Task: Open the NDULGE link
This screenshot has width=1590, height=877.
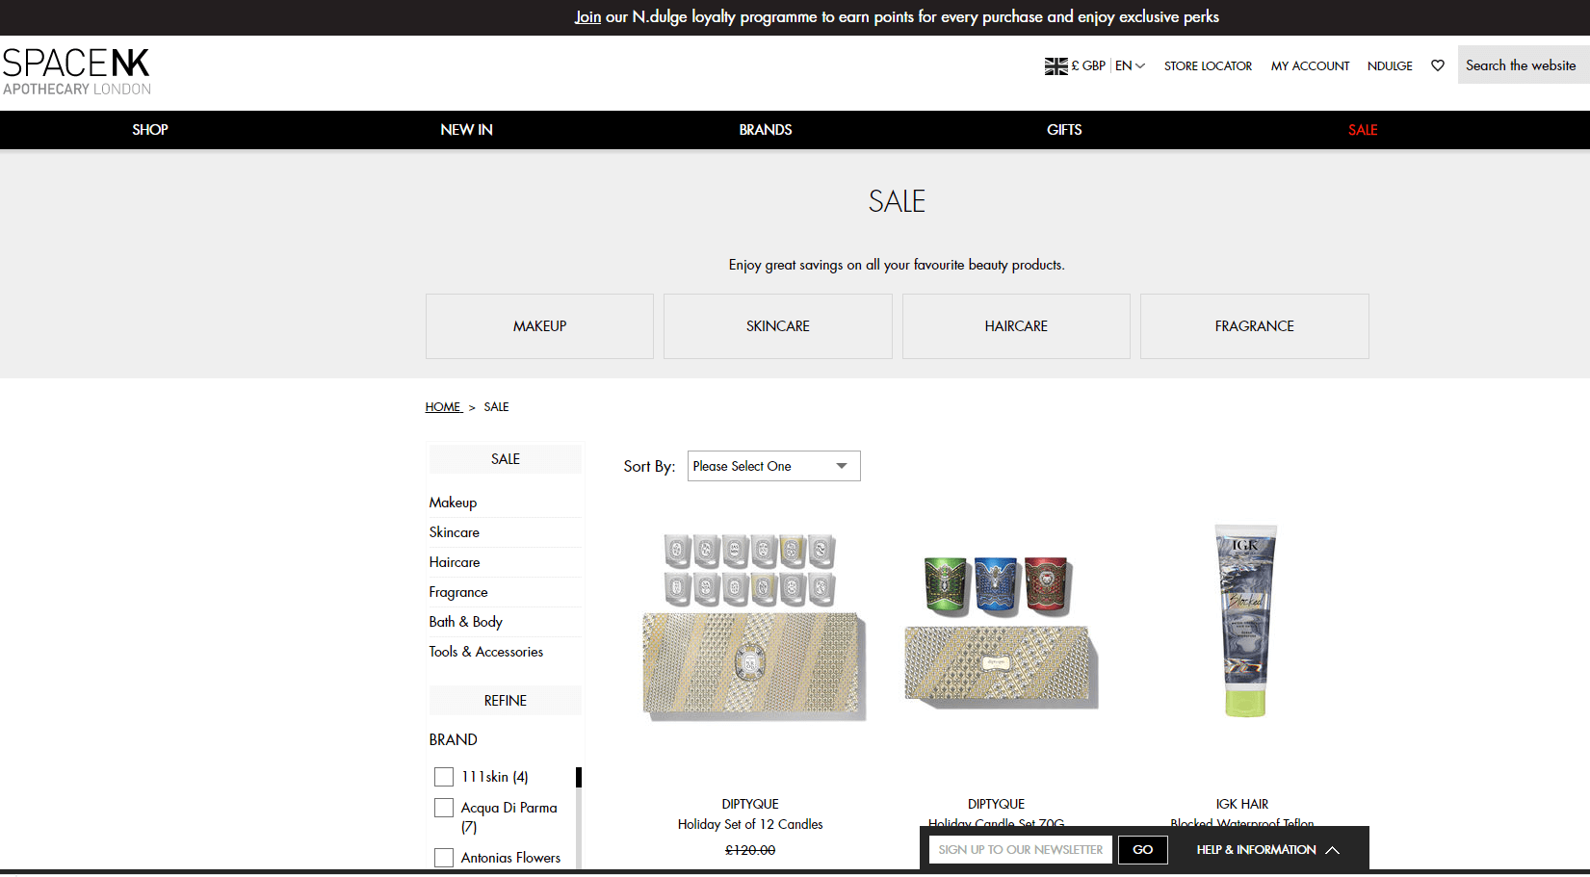Action: (x=1390, y=65)
